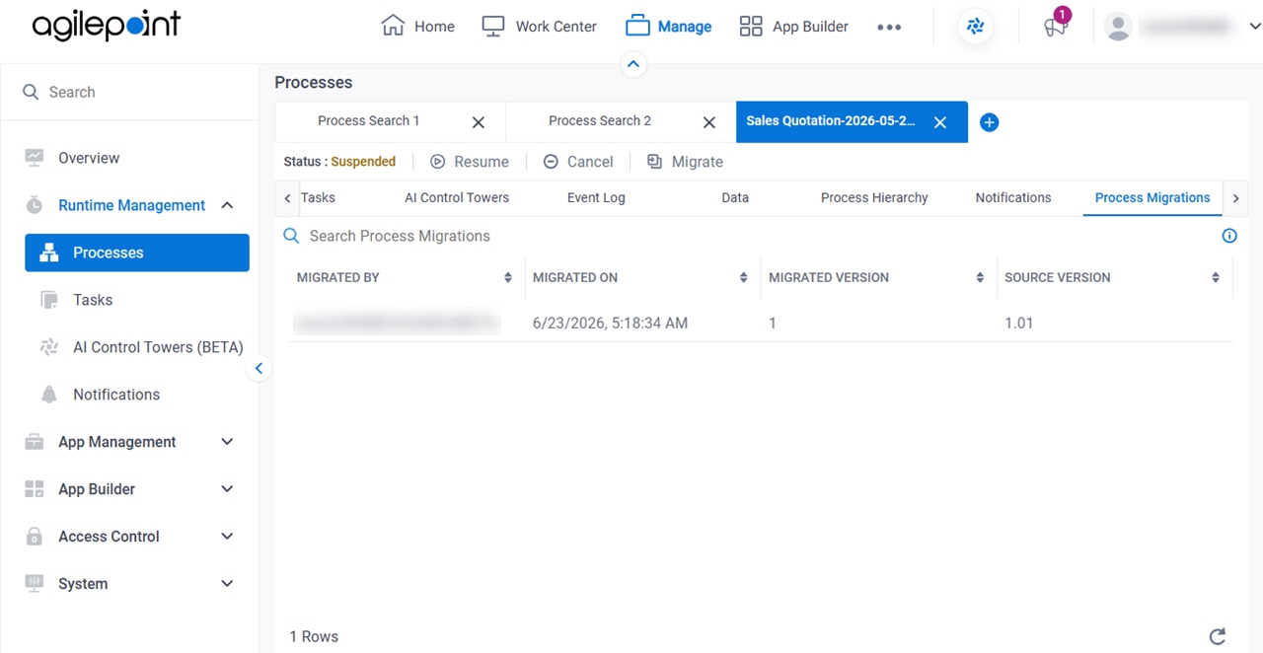Open the Process Hierarchy sub-tab
This screenshot has width=1263, height=653.
[x=874, y=197]
